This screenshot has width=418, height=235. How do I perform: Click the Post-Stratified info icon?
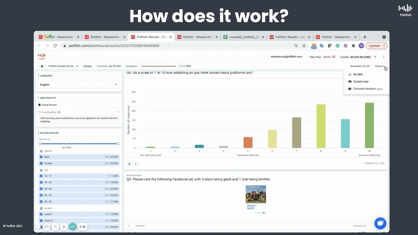point(59,112)
